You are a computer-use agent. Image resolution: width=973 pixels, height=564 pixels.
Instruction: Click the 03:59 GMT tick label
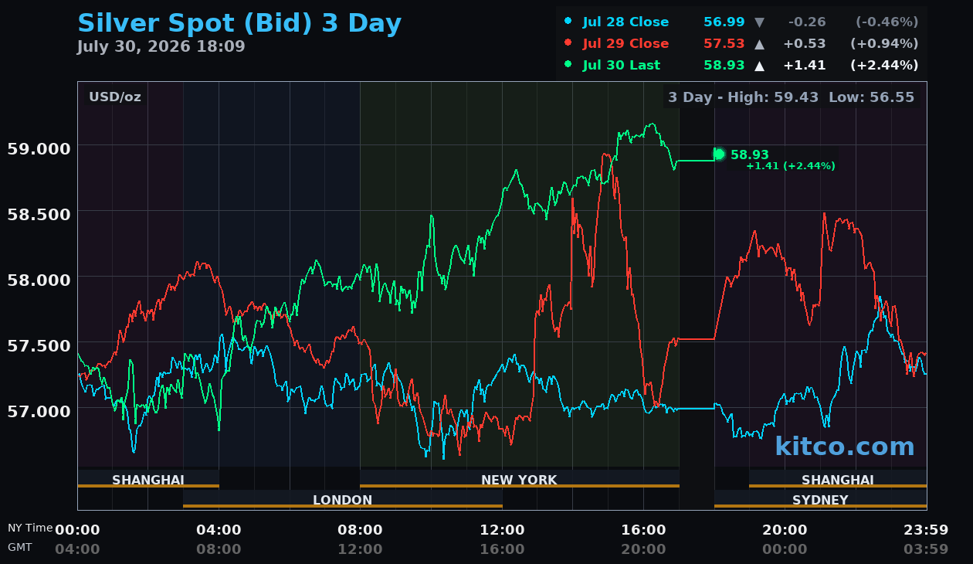coord(926,549)
